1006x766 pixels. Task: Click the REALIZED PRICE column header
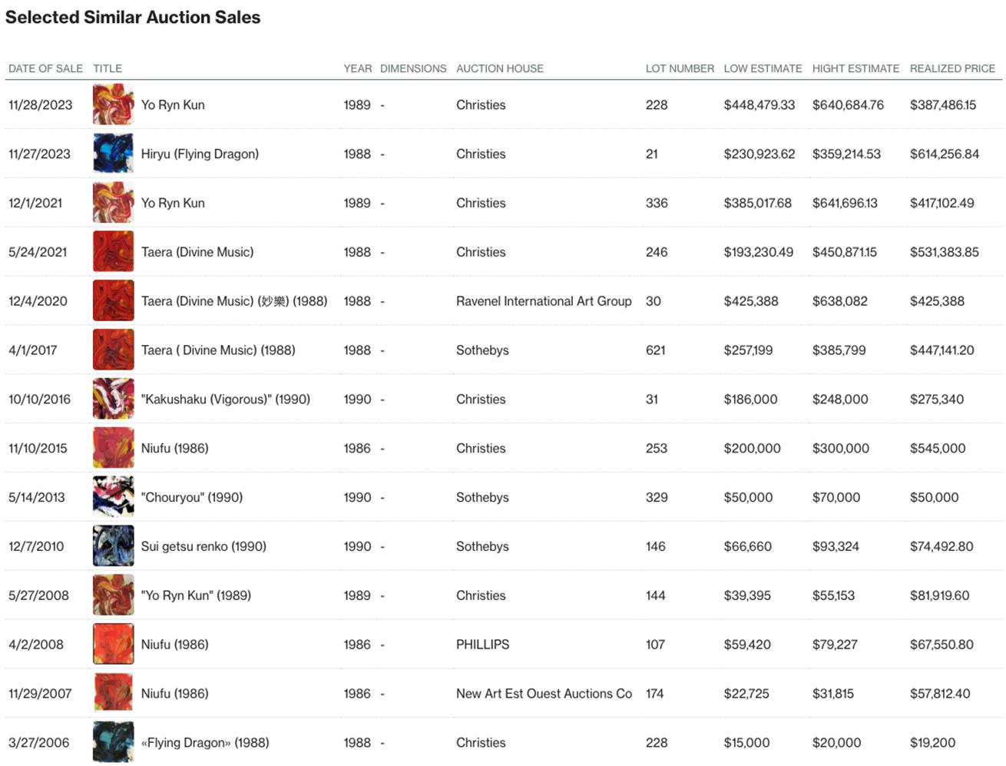coord(952,68)
